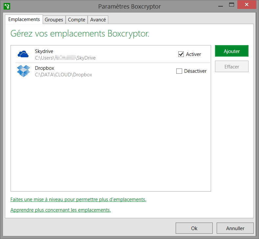Cancel with the Annuler button

[235, 228]
